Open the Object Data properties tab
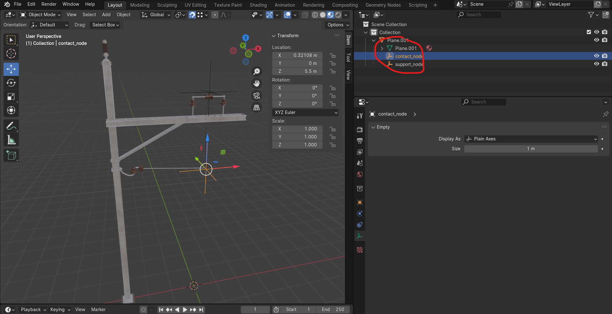Viewport: 612px width, 314px height. pos(360,236)
